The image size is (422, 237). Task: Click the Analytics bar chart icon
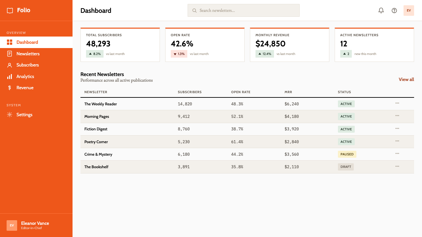10,76
